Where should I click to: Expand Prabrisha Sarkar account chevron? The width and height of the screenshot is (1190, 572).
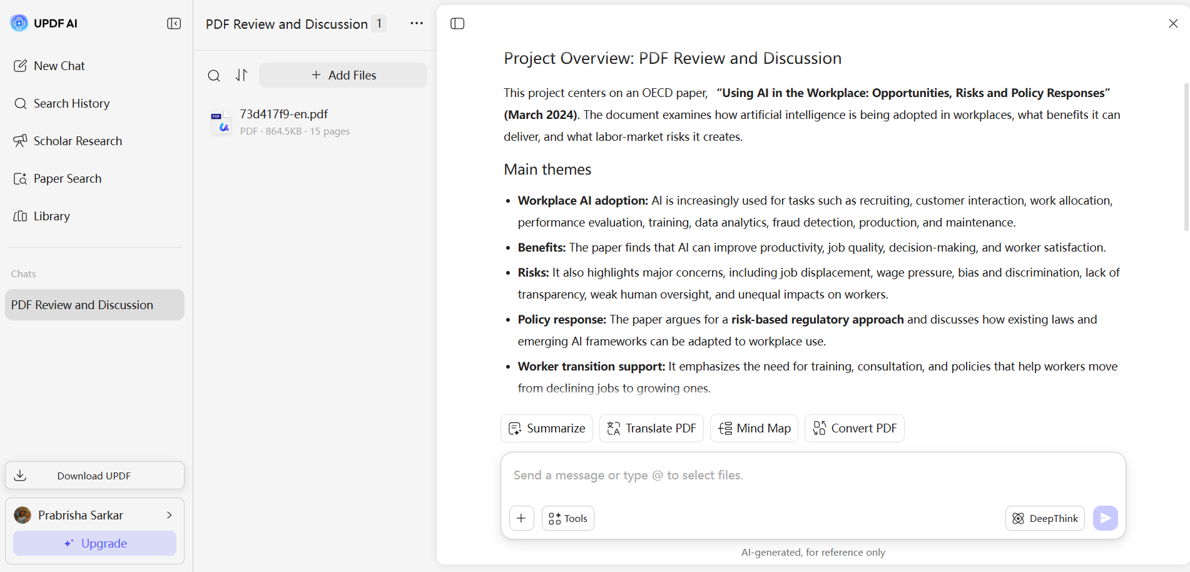[169, 515]
